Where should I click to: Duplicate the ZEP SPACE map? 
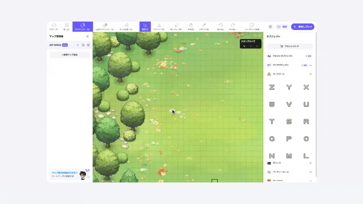click(x=83, y=45)
